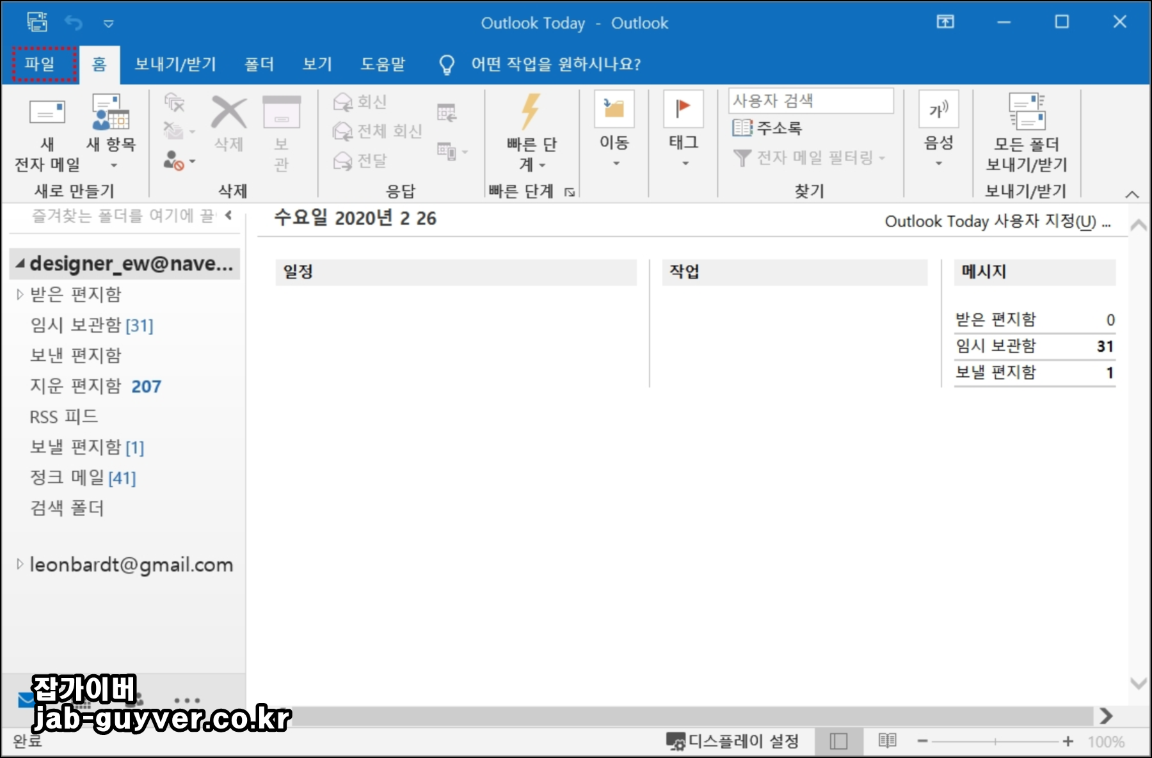Open the Send/Receive (보내기/받기) tab

click(175, 64)
